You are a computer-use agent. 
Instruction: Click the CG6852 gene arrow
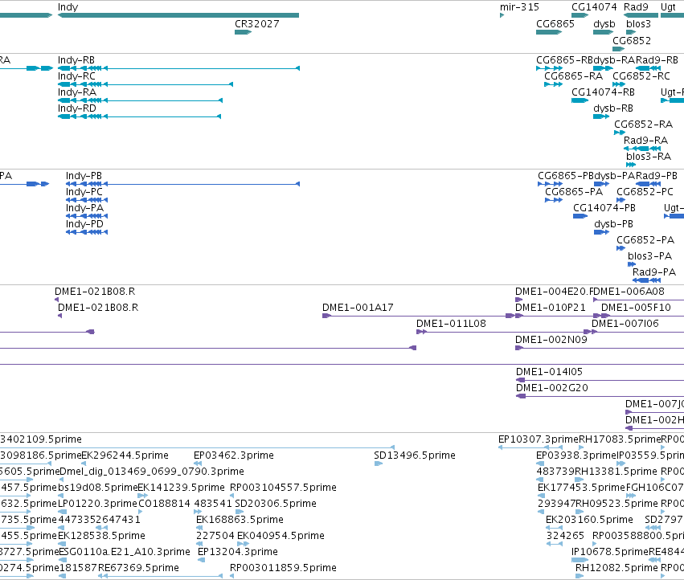(619, 48)
